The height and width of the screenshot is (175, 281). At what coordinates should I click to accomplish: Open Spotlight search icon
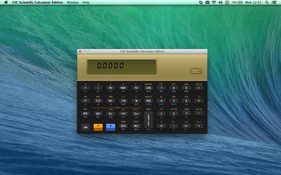pos(267,2)
